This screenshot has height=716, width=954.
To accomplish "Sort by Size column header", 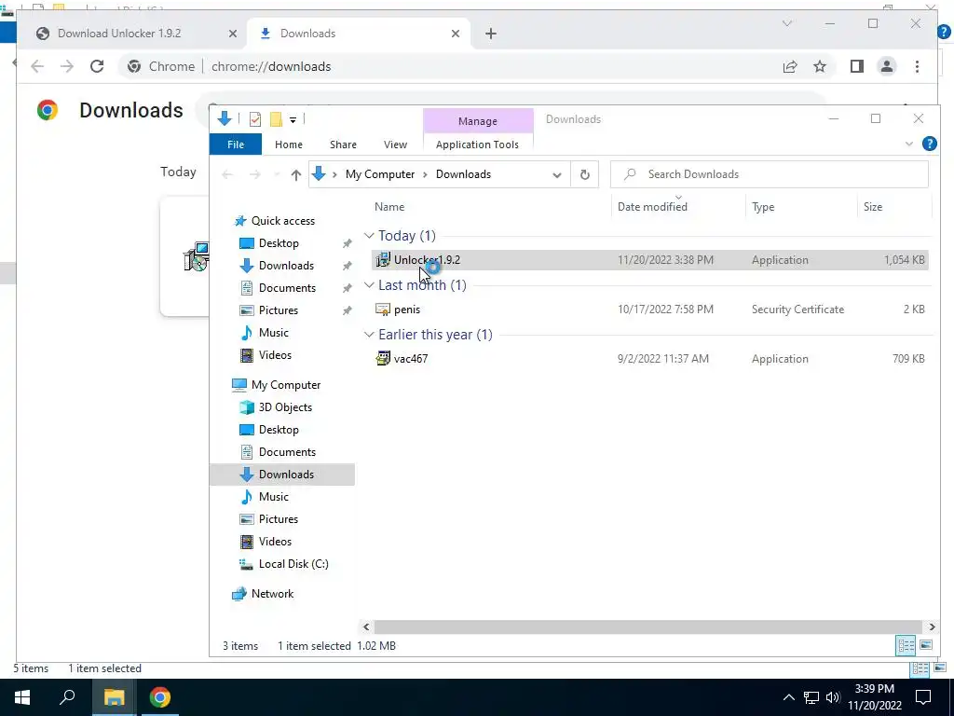I will [x=872, y=207].
